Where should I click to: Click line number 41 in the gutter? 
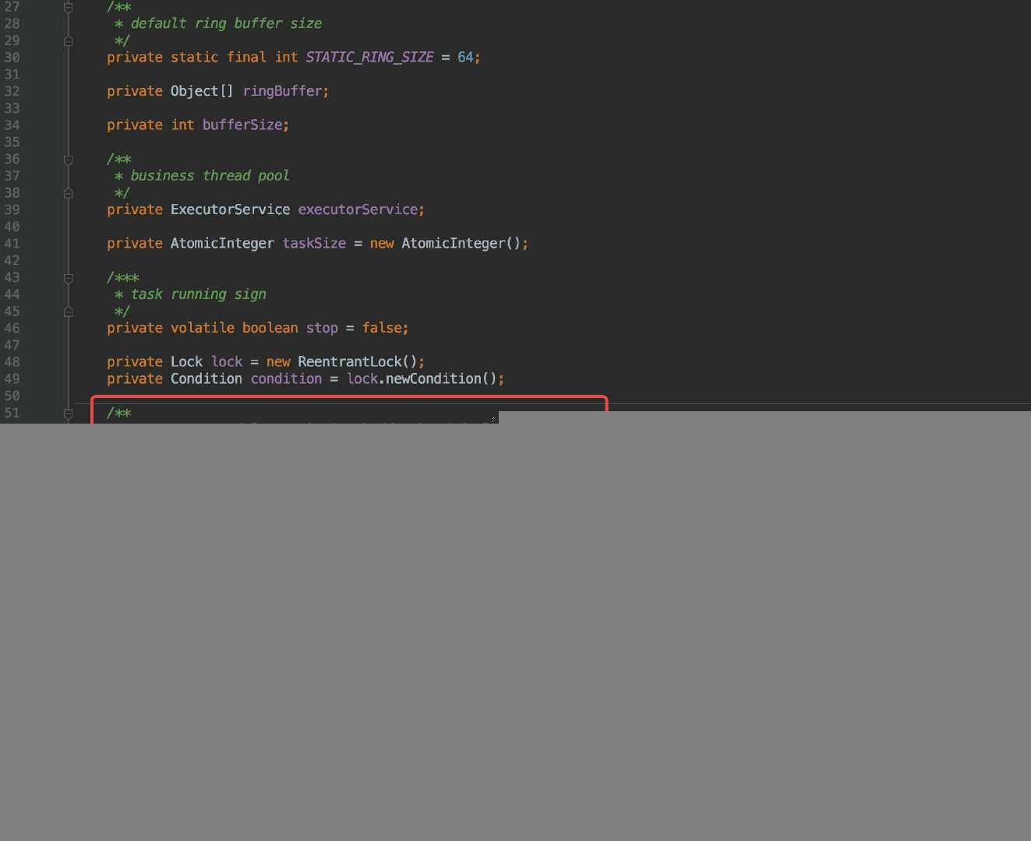(12, 243)
